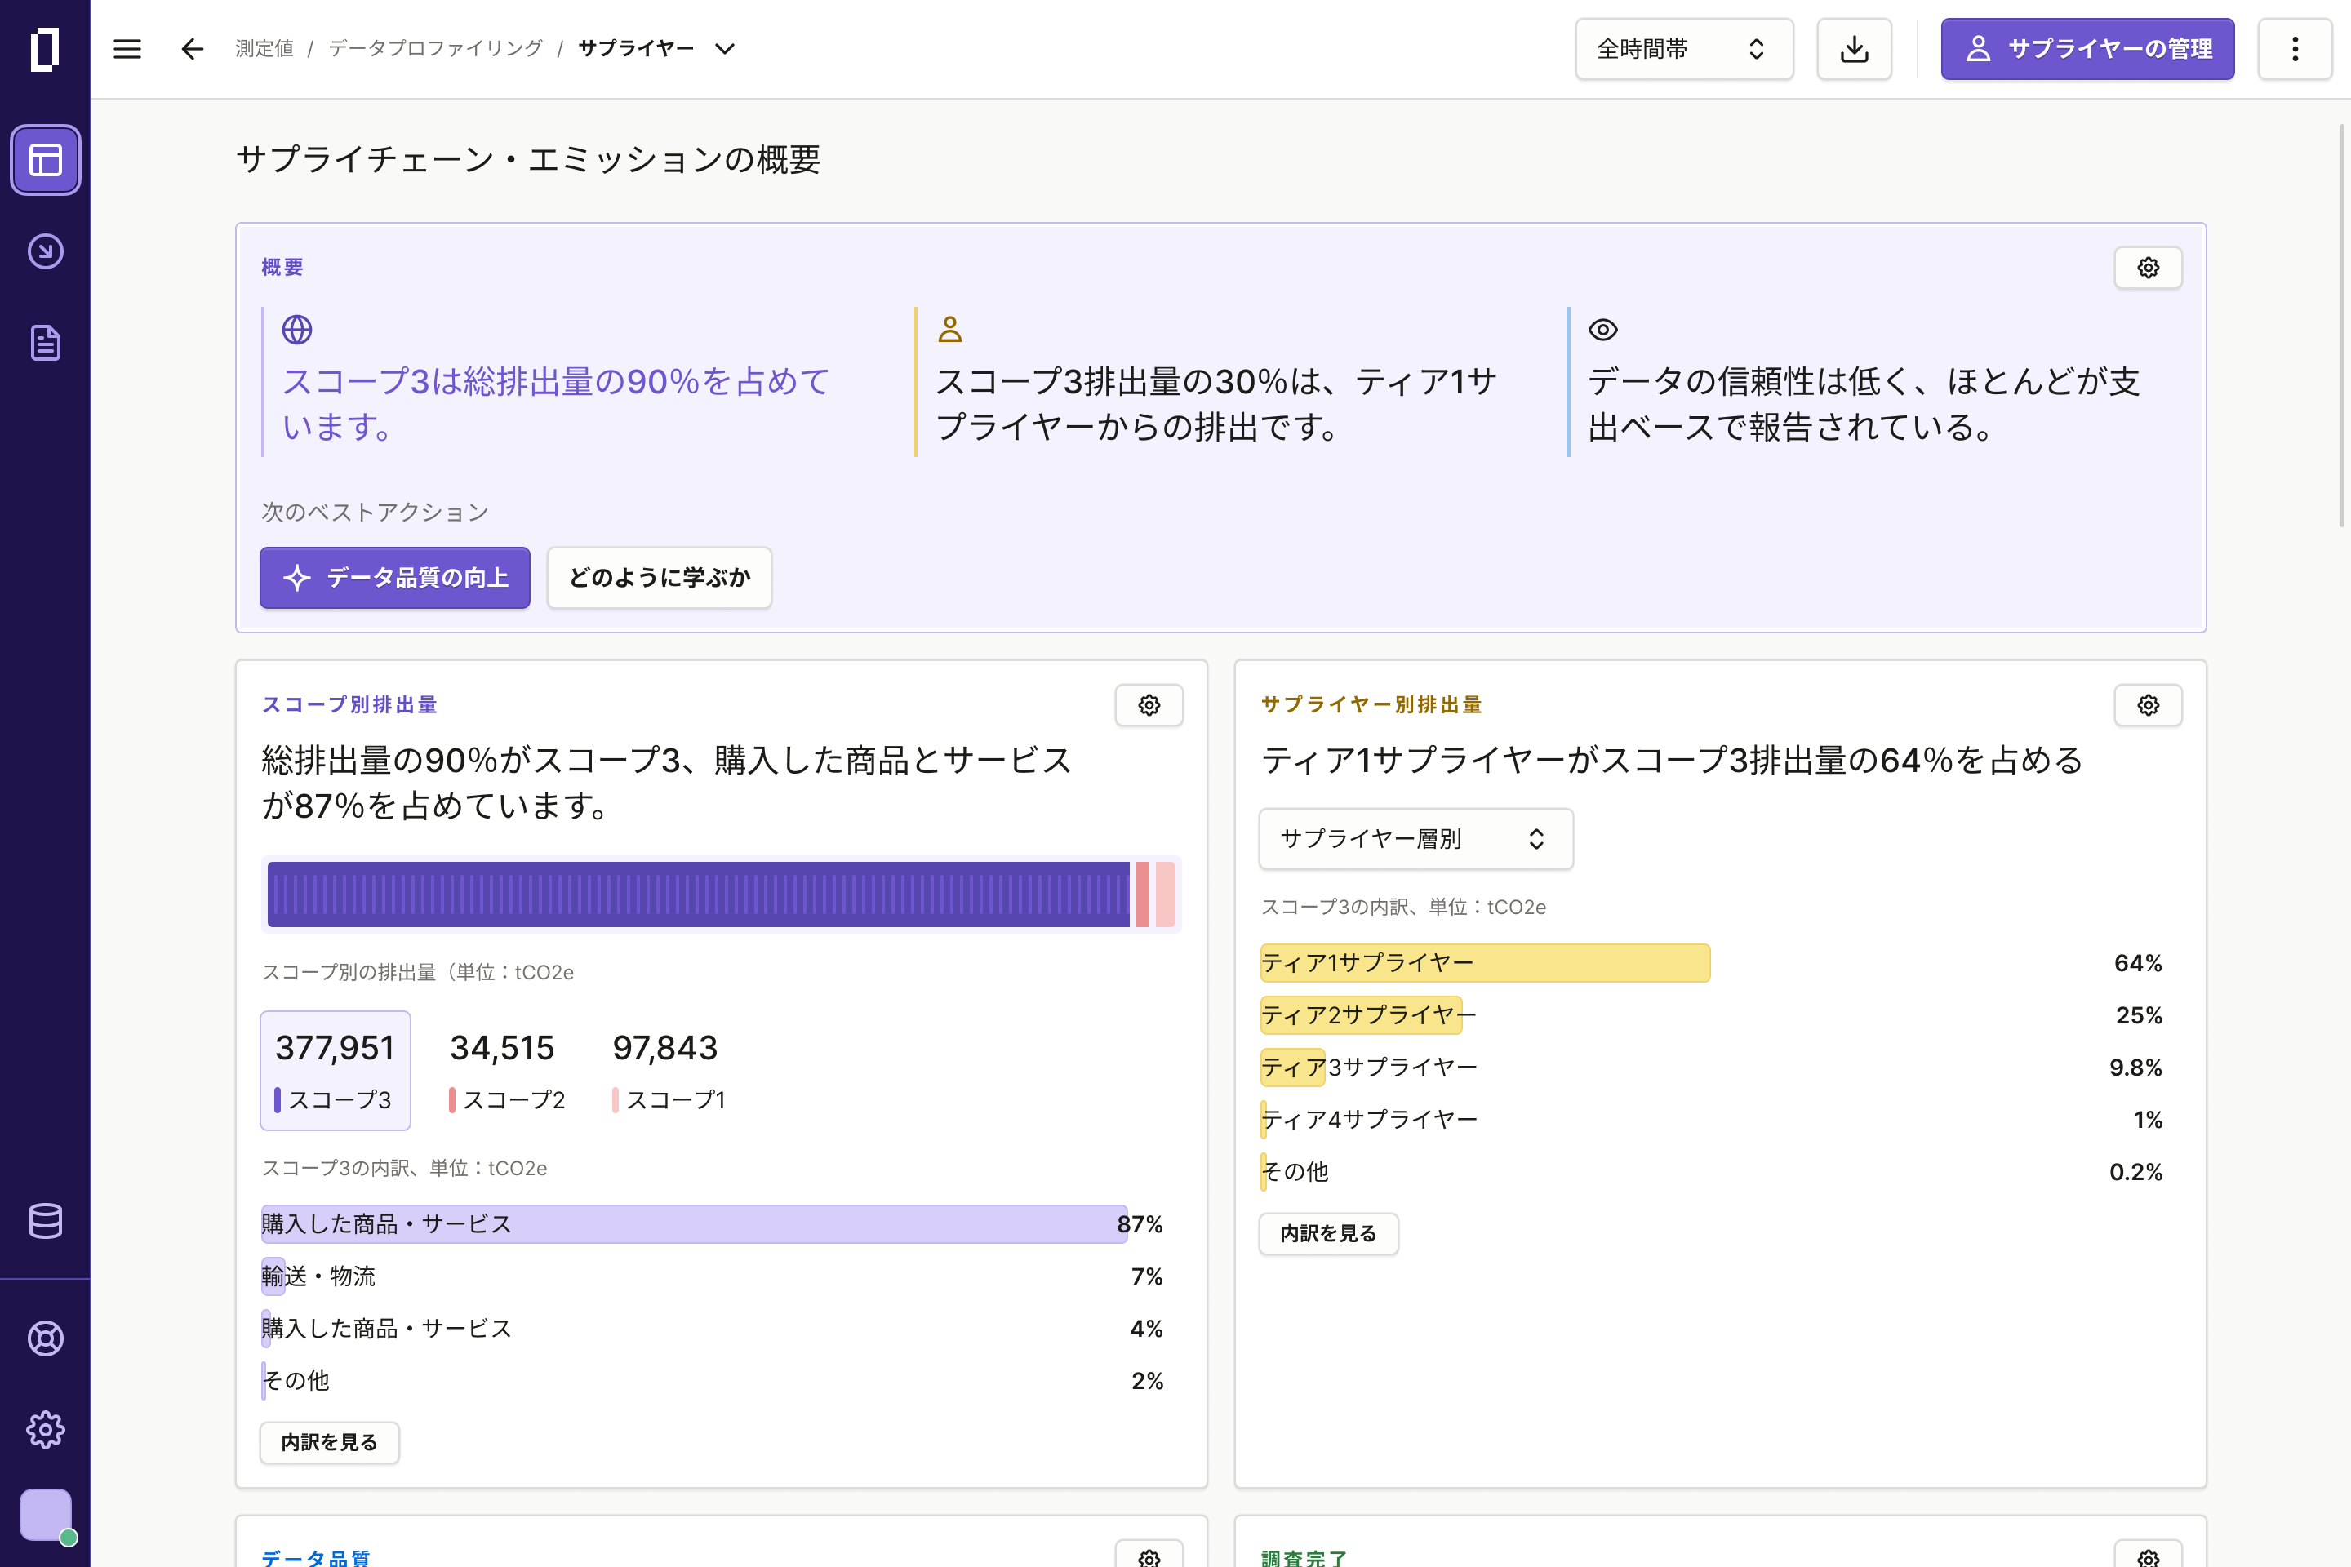Open the settings gear in sidebar
Screen dimensions: 2351x1567
pyautogui.click(x=45, y=1430)
